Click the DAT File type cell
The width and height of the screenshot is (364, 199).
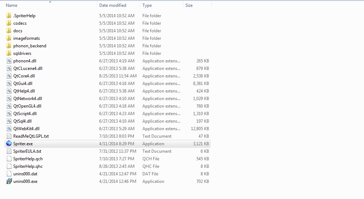click(150, 174)
